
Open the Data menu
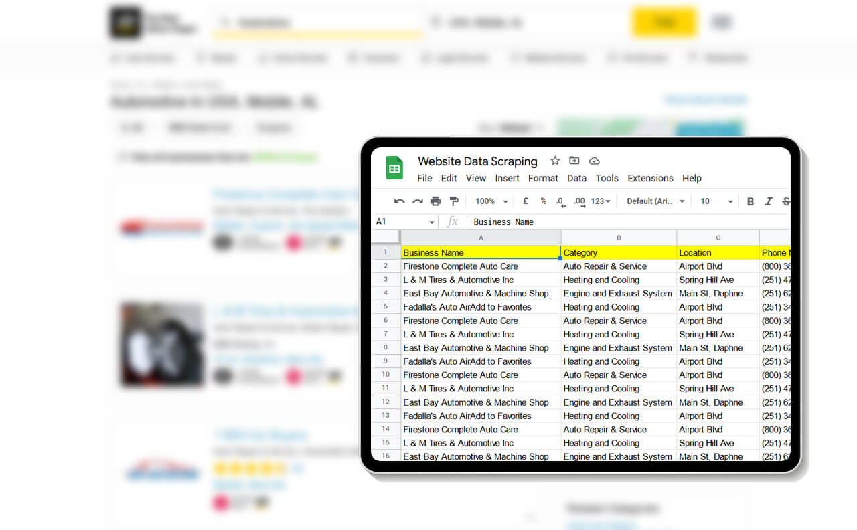point(576,178)
